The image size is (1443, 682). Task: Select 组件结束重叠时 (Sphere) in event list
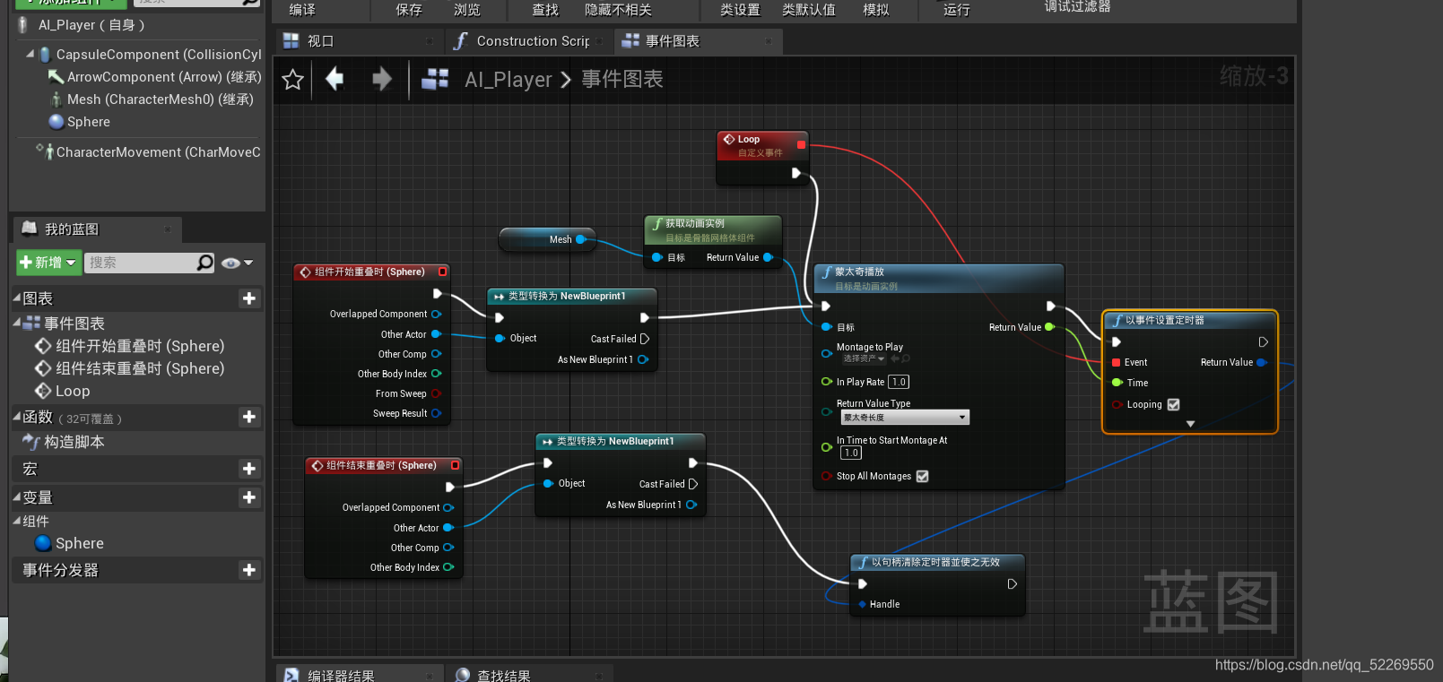[x=140, y=368]
